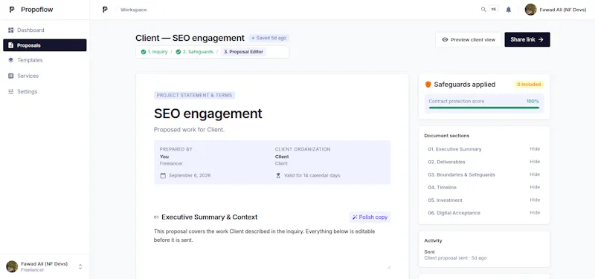This screenshot has width=595, height=279.
Task: Click the Templates layers icon
Action: tap(10, 60)
